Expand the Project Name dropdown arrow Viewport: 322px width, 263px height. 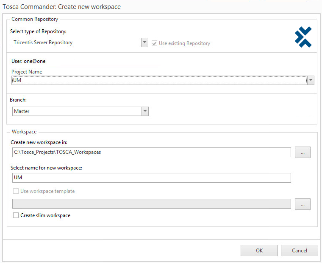click(311, 80)
